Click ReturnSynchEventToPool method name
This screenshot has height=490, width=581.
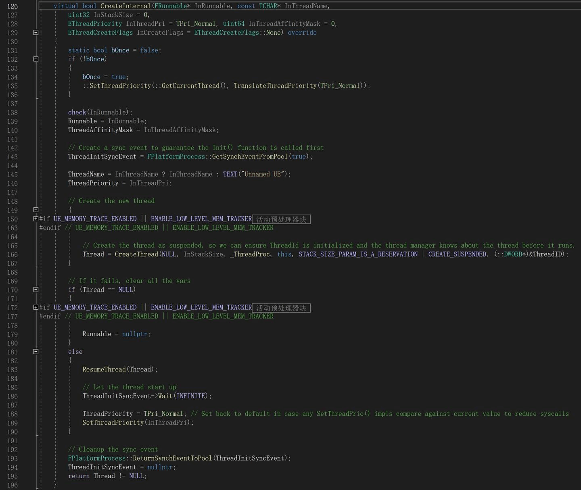tap(172, 459)
